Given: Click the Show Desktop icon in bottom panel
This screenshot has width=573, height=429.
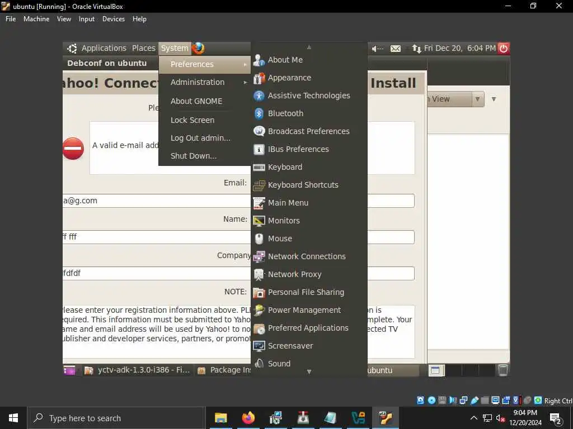Looking at the screenshot, I should 69,370.
